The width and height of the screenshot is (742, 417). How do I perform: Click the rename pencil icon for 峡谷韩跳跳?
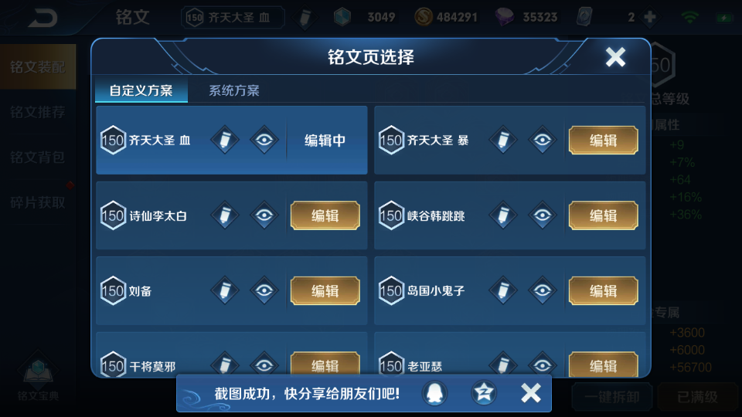(x=503, y=215)
